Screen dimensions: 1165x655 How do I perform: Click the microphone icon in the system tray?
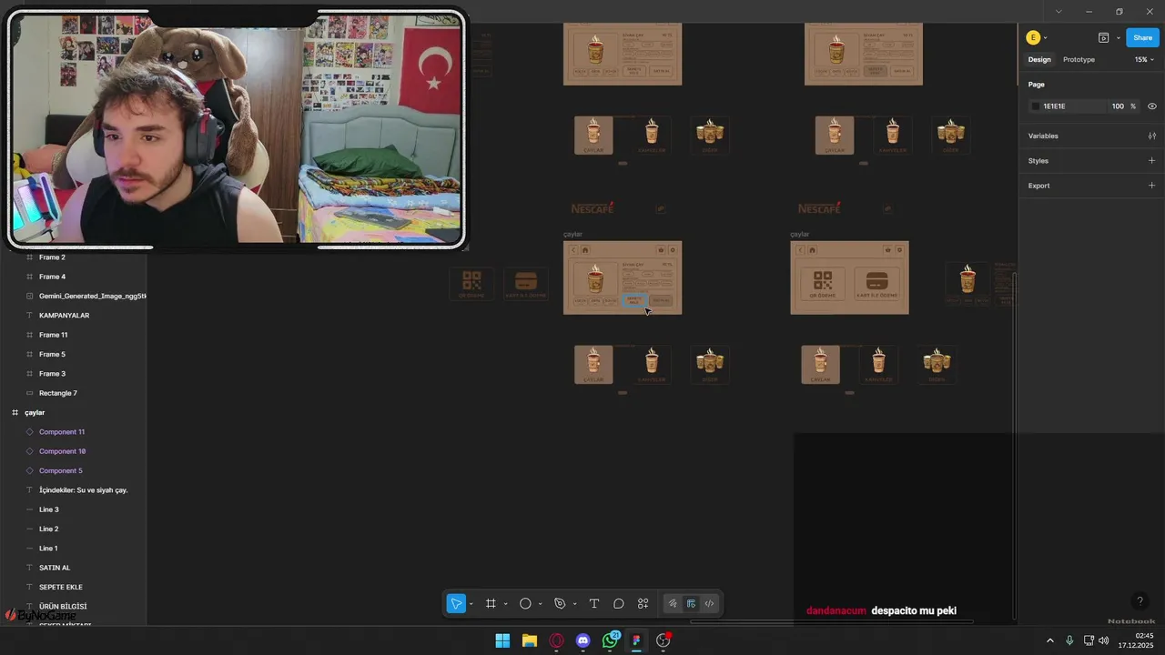(x=1069, y=640)
